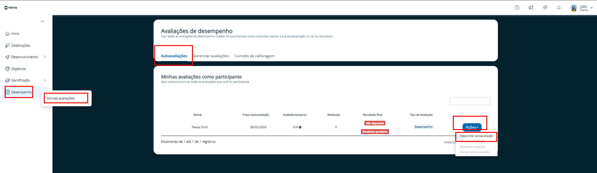Open Celebrações in sidebar
Image resolution: width=597 pixels, height=173 pixels.
pos(20,45)
